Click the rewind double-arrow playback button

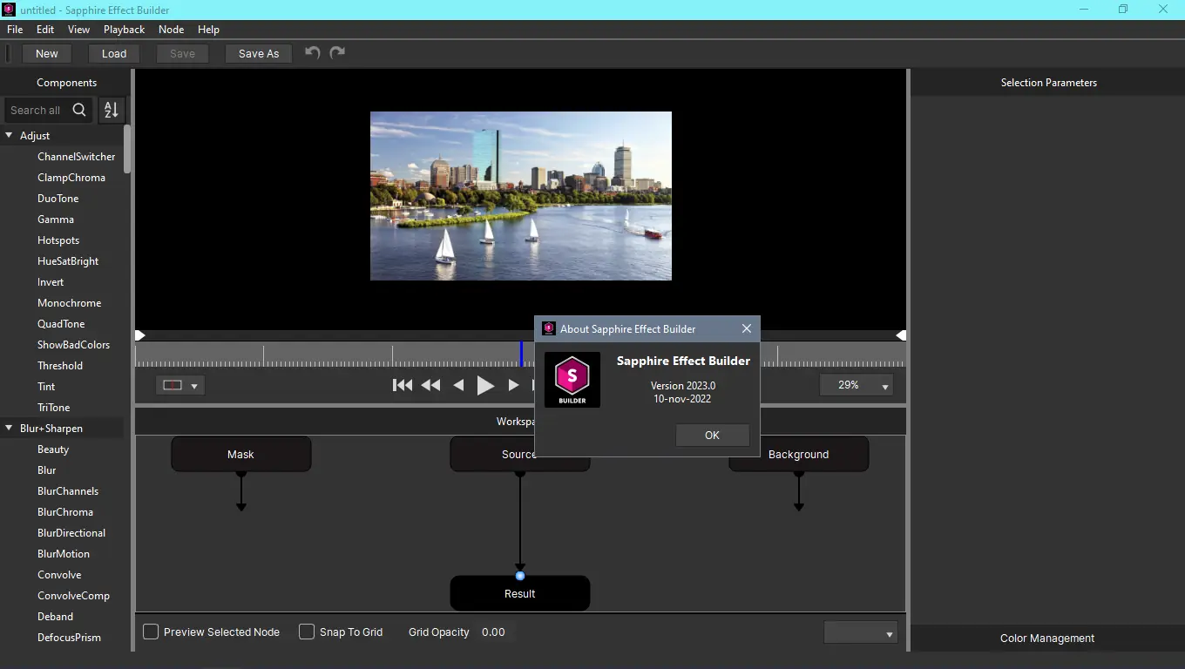pos(430,385)
